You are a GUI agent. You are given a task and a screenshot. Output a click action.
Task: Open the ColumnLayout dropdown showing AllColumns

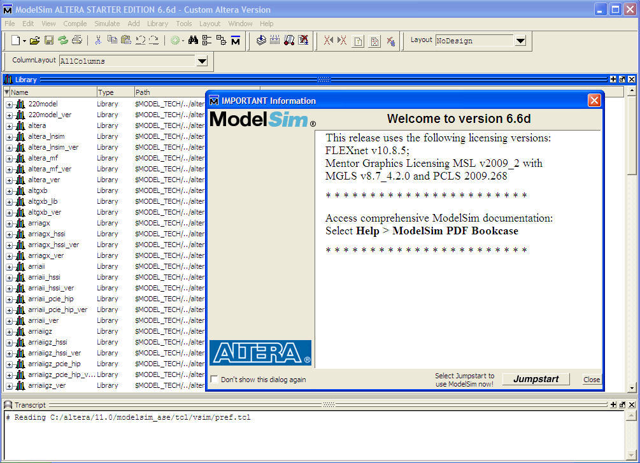tap(202, 61)
